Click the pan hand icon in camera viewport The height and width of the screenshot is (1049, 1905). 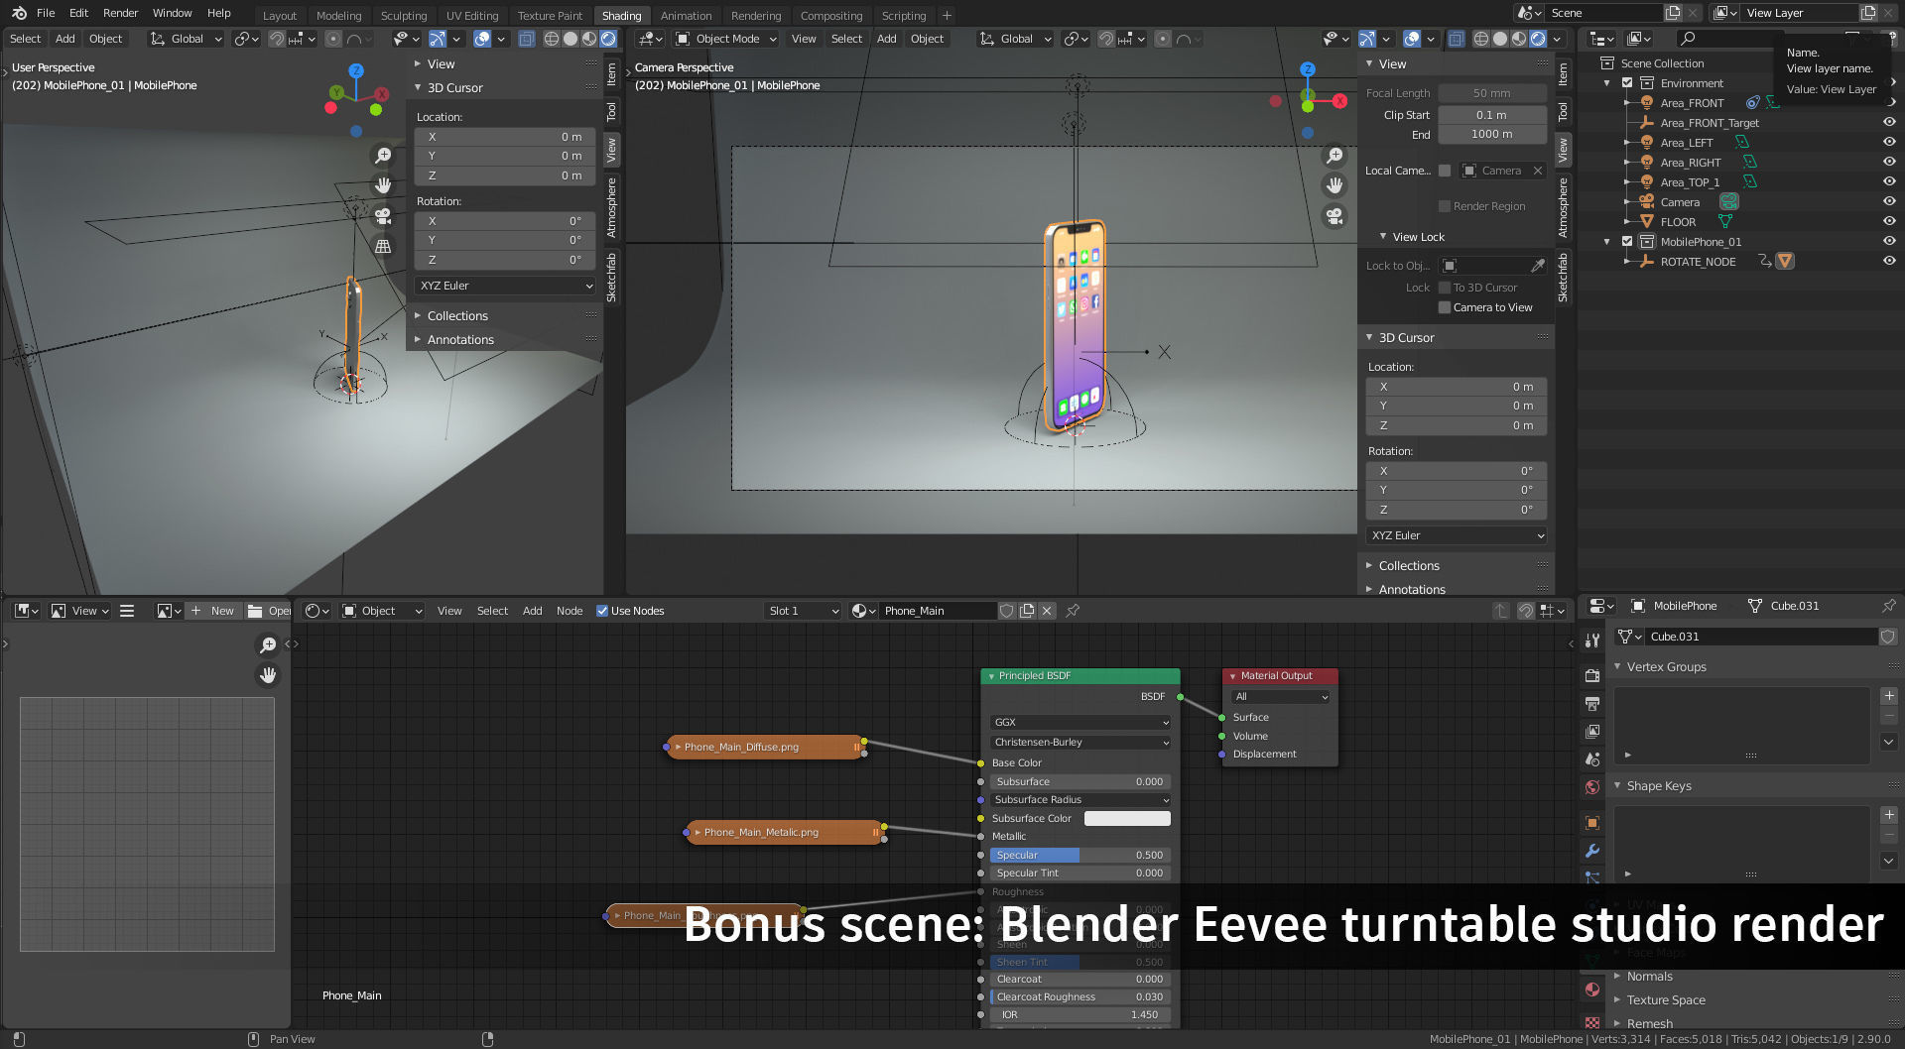pyautogui.click(x=1335, y=185)
